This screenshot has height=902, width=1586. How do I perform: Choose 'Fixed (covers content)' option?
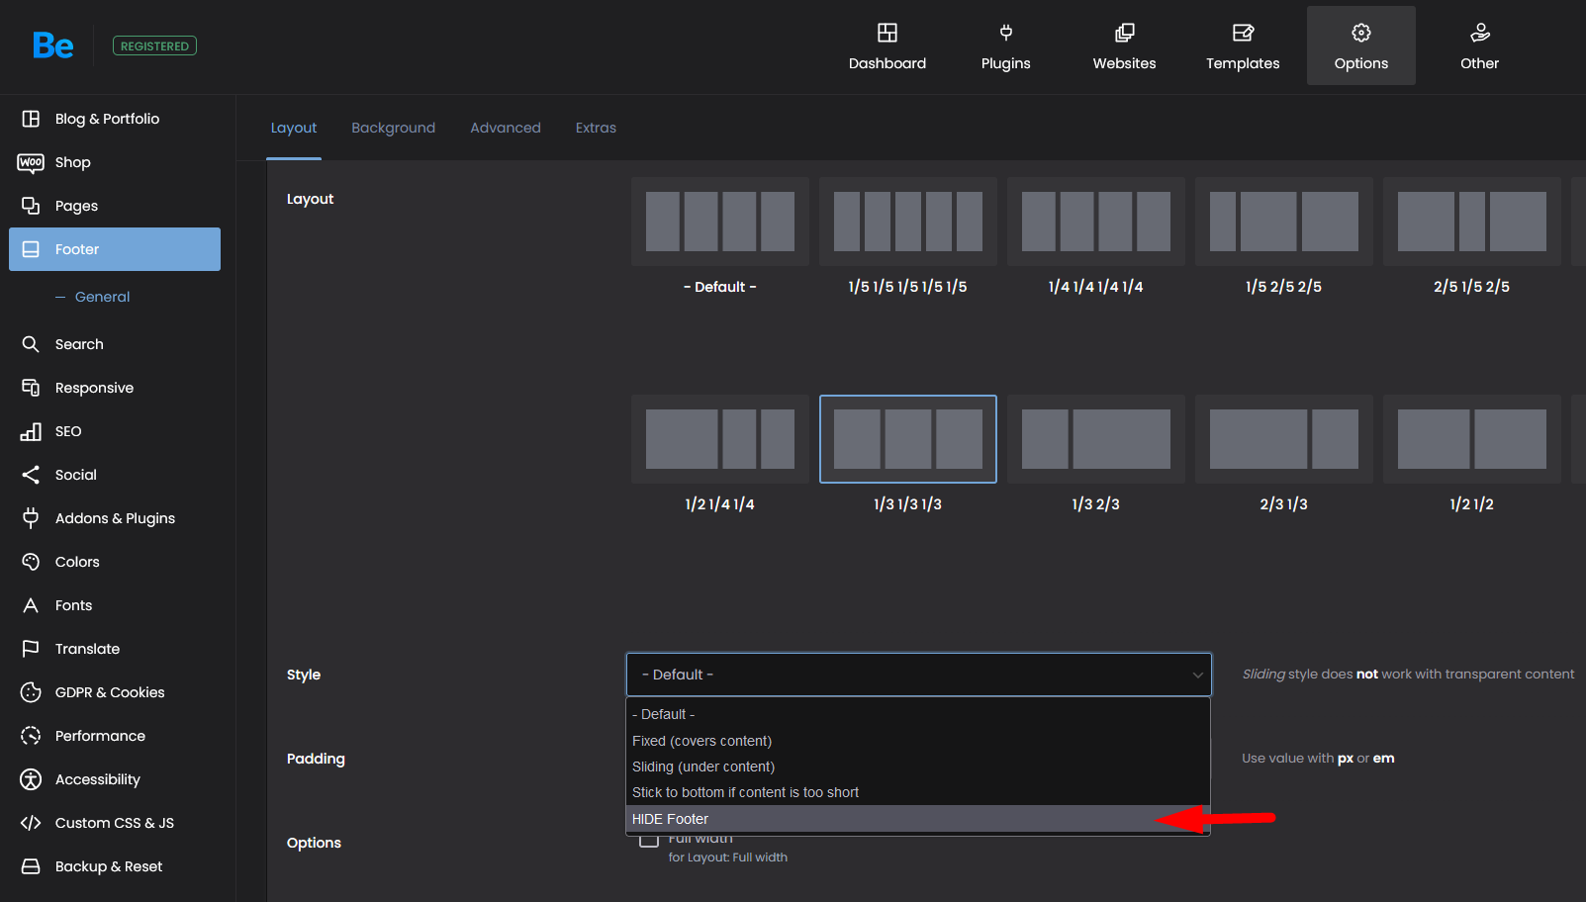point(918,741)
